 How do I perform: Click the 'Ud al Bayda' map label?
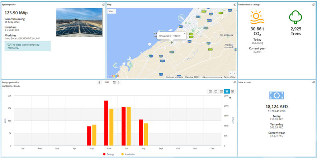[227, 35]
